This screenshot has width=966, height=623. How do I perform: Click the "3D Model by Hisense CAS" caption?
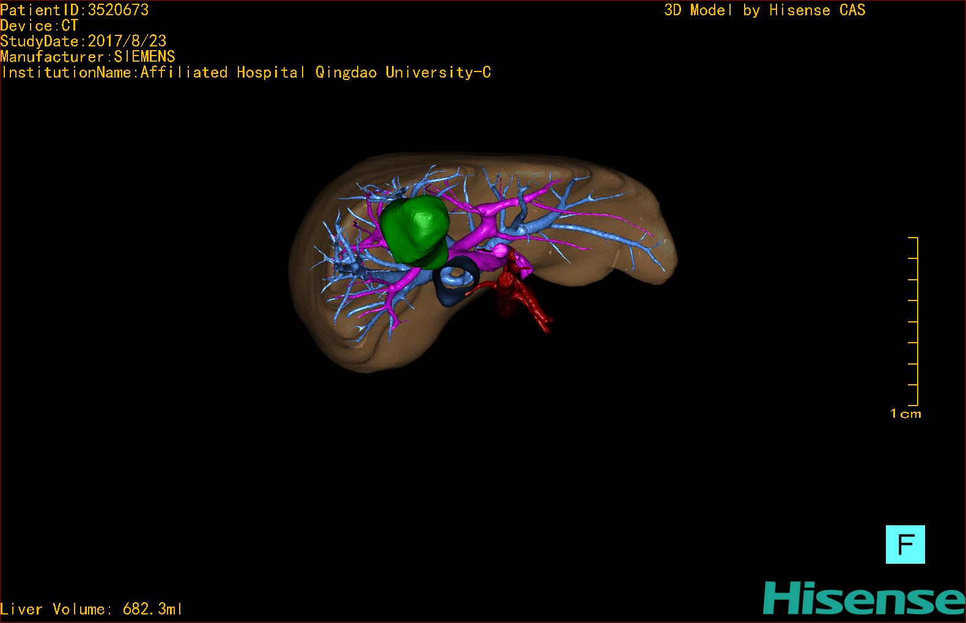tap(765, 10)
